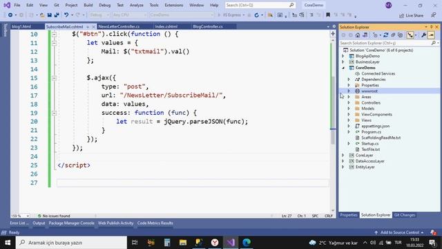The height and width of the screenshot is (249, 442).
Task: Collapse the code block at line 10
Action: click(x=54, y=34)
